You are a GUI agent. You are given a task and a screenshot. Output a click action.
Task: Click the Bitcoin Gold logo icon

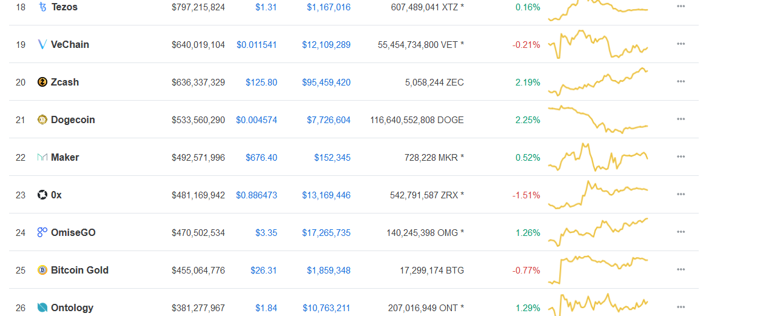pyautogui.click(x=42, y=270)
